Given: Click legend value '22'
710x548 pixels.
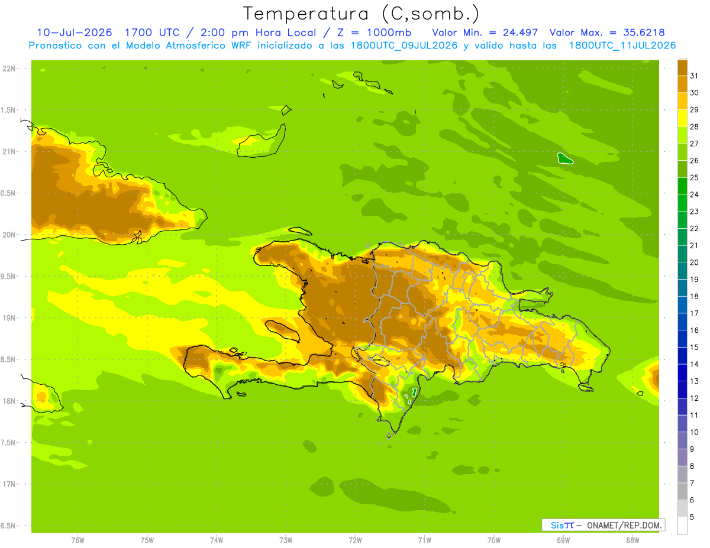Looking at the screenshot, I should pyautogui.click(x=695, y=228).
